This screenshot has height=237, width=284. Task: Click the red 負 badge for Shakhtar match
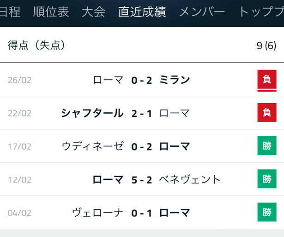point(267,112)
